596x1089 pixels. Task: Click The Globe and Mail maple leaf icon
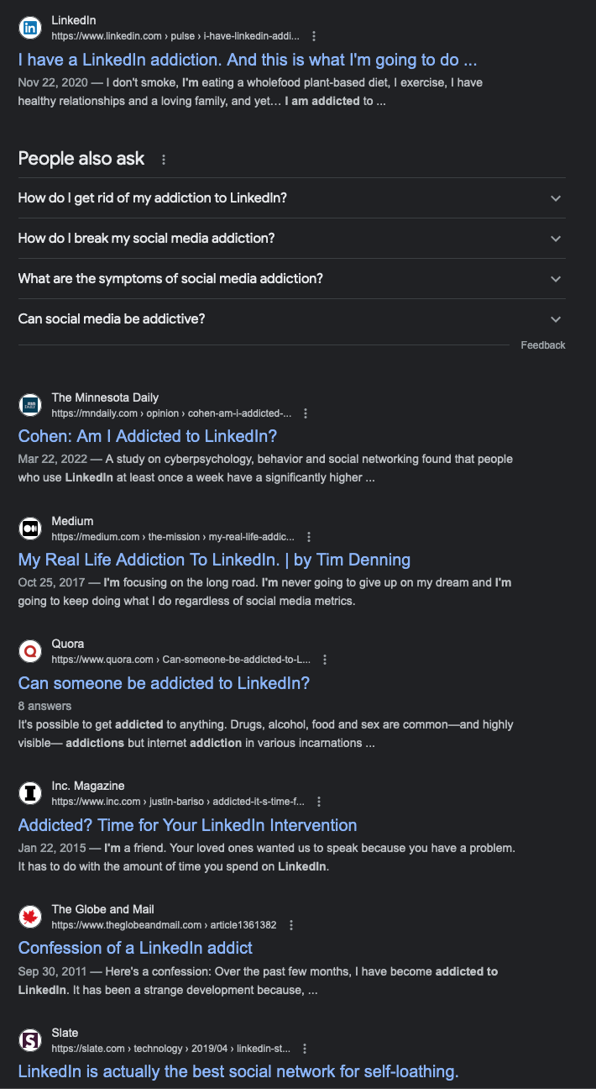pos(30,917)
